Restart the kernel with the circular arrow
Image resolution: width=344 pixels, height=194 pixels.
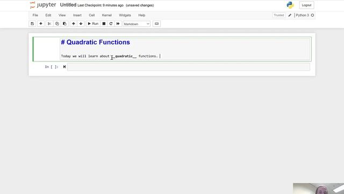click(x=111, y=24)
